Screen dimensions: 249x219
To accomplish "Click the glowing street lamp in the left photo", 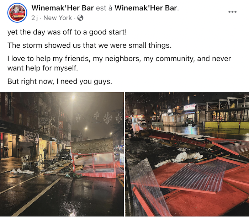I will coord(73,97).
